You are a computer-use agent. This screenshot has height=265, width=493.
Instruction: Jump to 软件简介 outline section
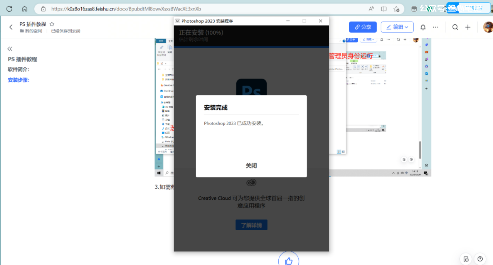(x=19, y=69)
